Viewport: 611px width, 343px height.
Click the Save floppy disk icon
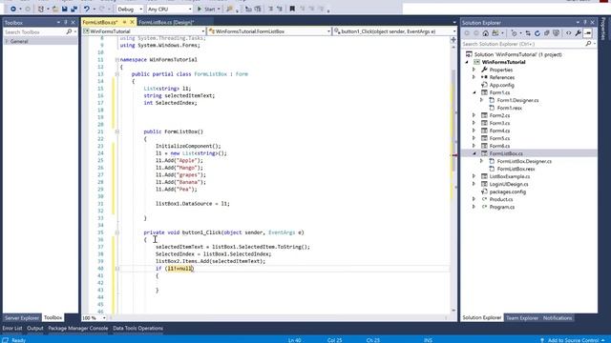coord(65,9)
